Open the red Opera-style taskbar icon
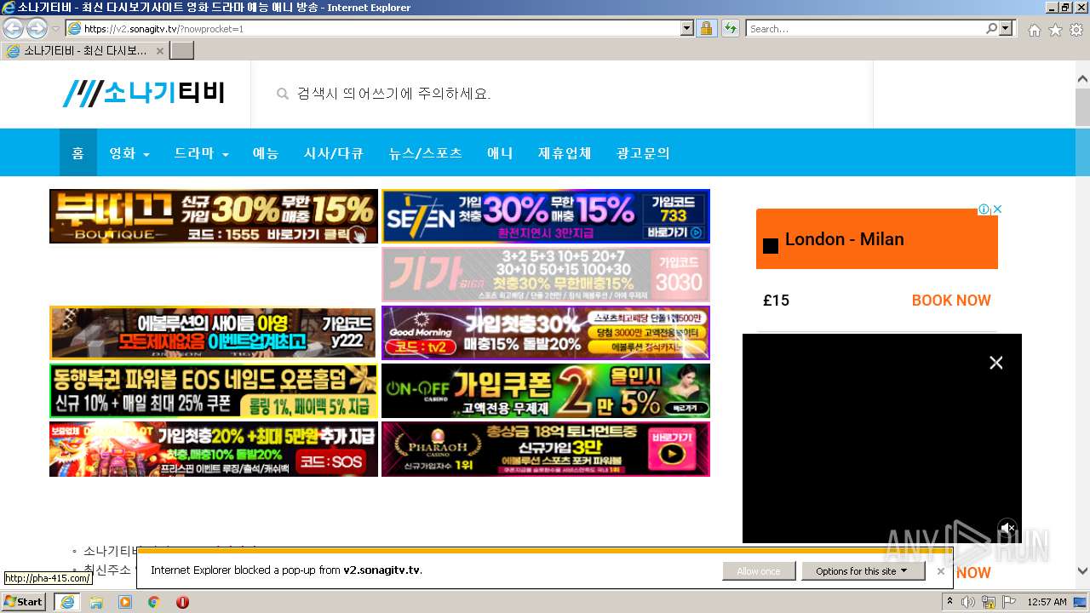This screenshot has width=1090, height=613. (182, 602)
